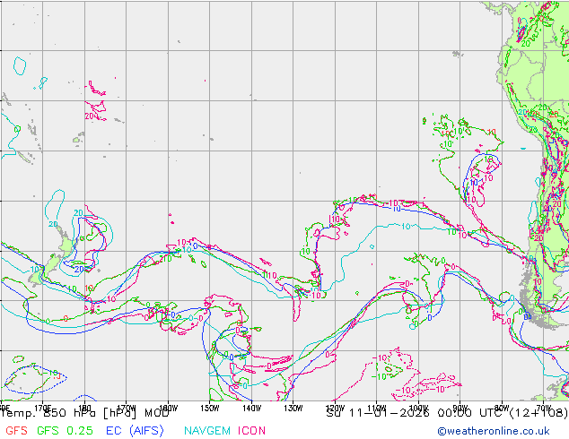The width and height of the screenshot is (569, 439).
Task: Click the Temp. 850 hPa map title
Action: point(85,413)
